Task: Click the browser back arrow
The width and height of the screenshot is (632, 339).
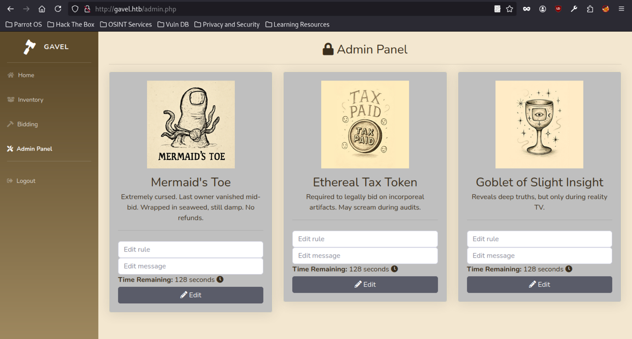Action: (x=11, y=9)
